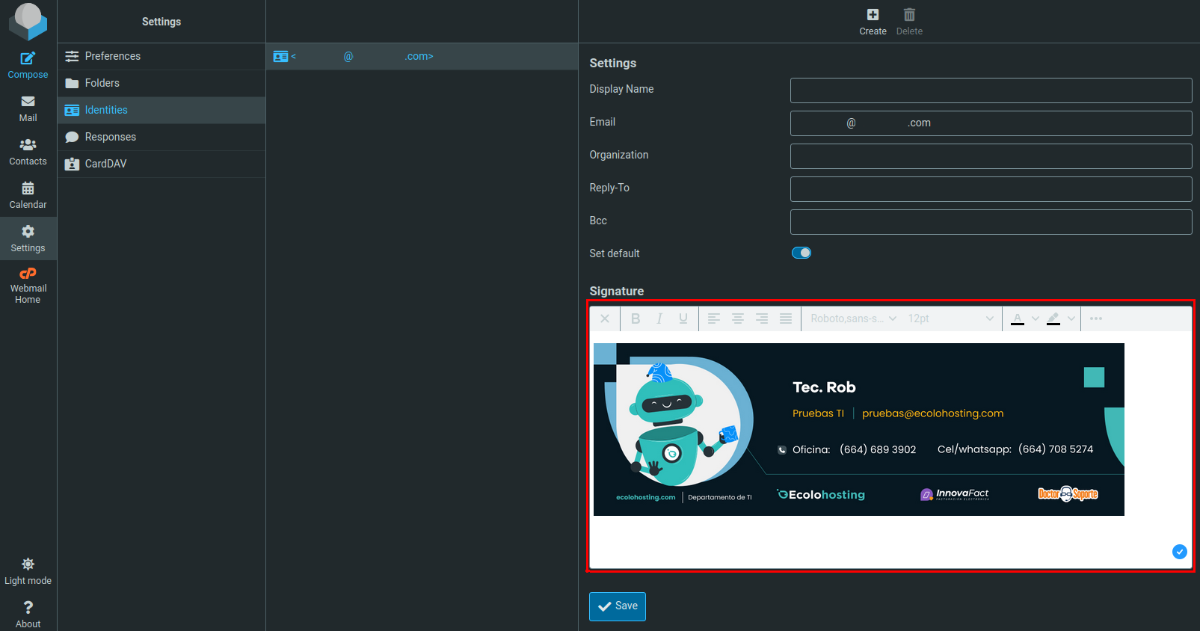The image size is (1200, 631).
Task: Click the text color swatch button
Action: pyautogui.click(x=1018, y=318)
